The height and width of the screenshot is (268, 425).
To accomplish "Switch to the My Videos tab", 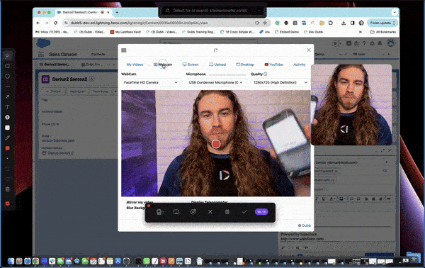I will tap(135, 65).
